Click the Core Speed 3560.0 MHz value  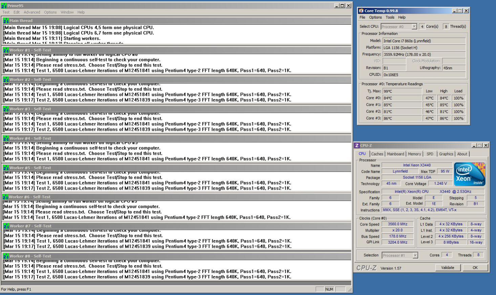click(x=397, y=224)
